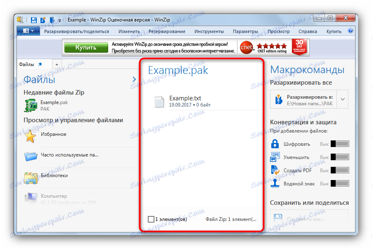This screenshot has height=249, width=372.
Task: Click the frequently used folders icon
Action: point(31,157)
